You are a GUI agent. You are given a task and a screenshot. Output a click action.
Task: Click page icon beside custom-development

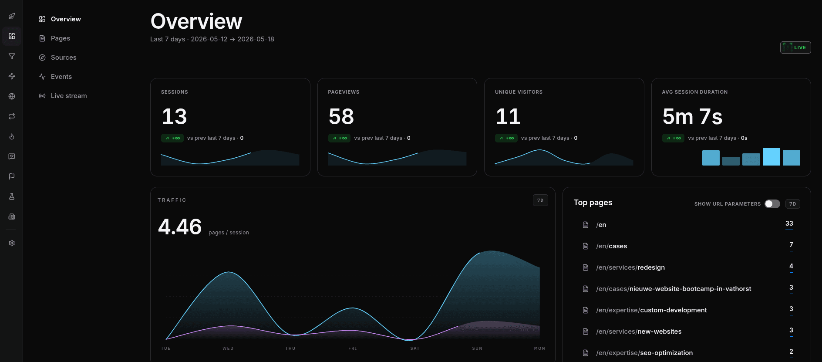pos(586,310)
